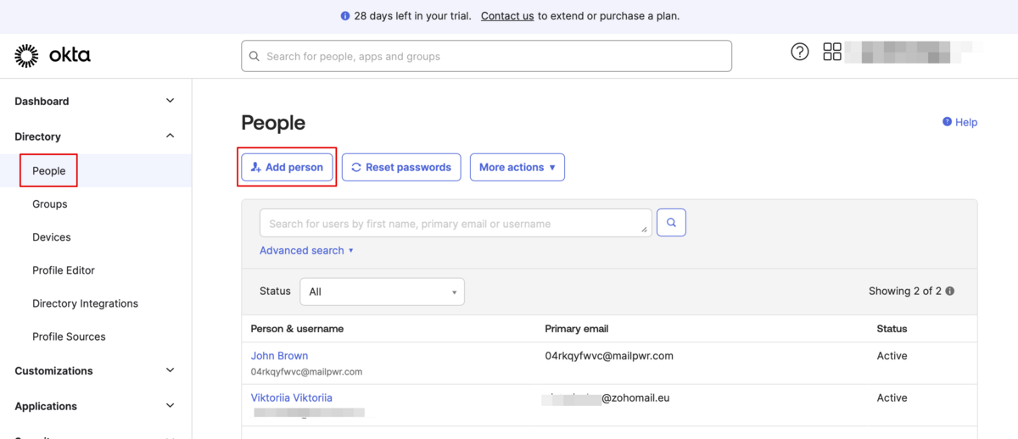1018x439 pixels.
Task: Click the Add person button
Action: click(x=287, y=167)
